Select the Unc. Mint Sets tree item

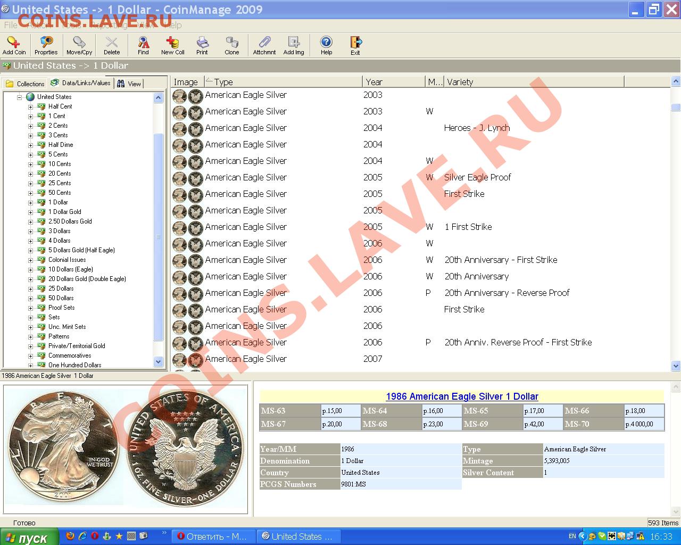(67, 327)
